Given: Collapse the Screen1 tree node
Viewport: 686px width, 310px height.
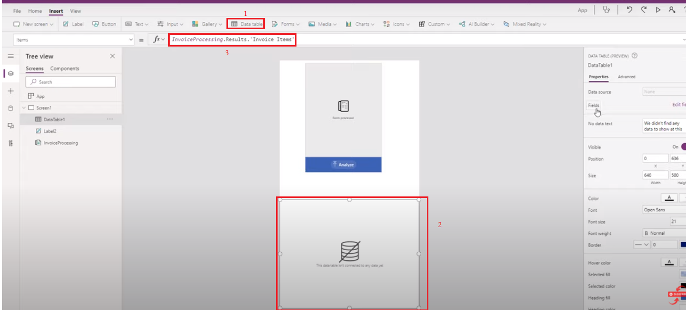Looking at the screenshot, I should 24,108.
